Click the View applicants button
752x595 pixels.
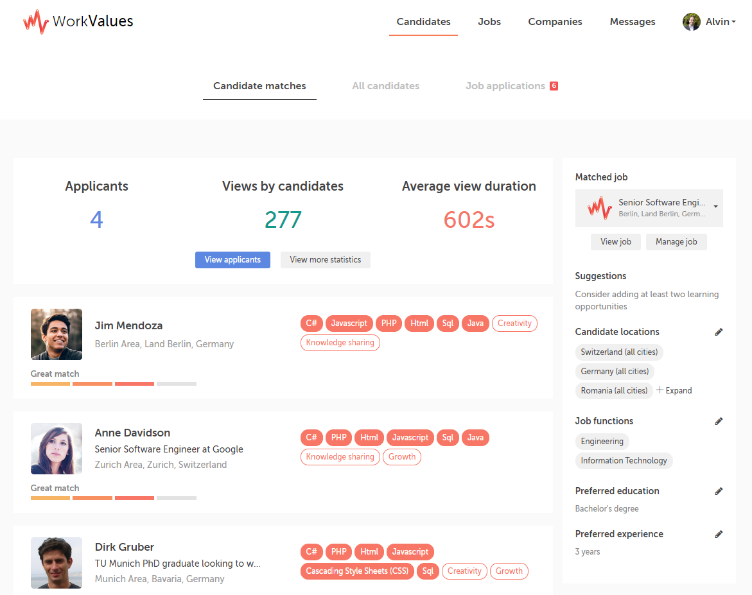click(x=232, y=259)
